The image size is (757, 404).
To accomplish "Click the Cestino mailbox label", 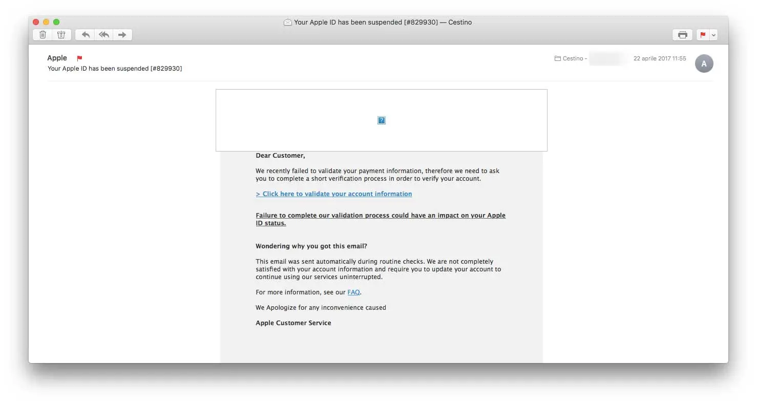I will (573, 58).
